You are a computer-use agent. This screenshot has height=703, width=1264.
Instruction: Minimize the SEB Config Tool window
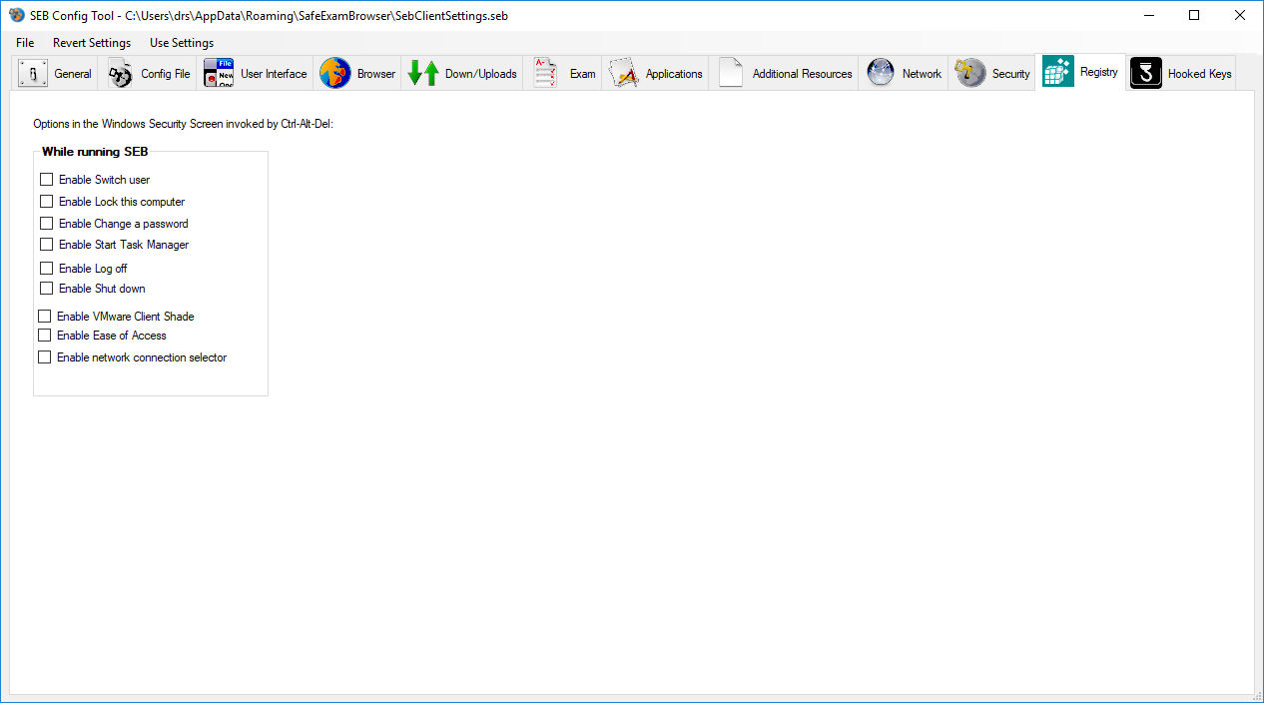pyautogui.click(x=1149, y=15)
